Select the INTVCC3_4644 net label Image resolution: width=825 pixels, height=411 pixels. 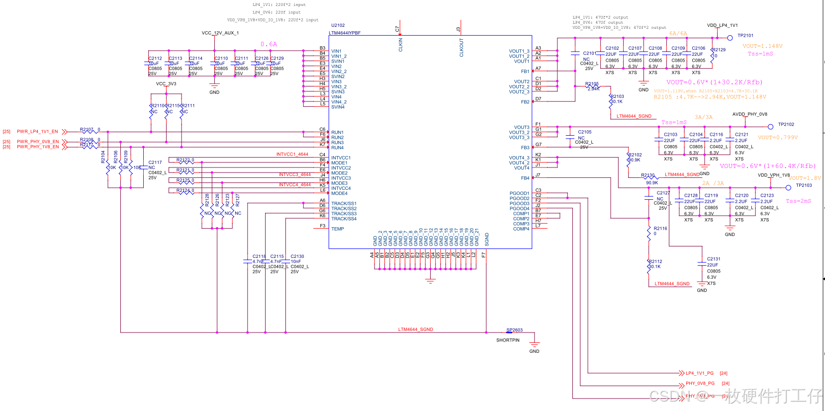[295, 175]
